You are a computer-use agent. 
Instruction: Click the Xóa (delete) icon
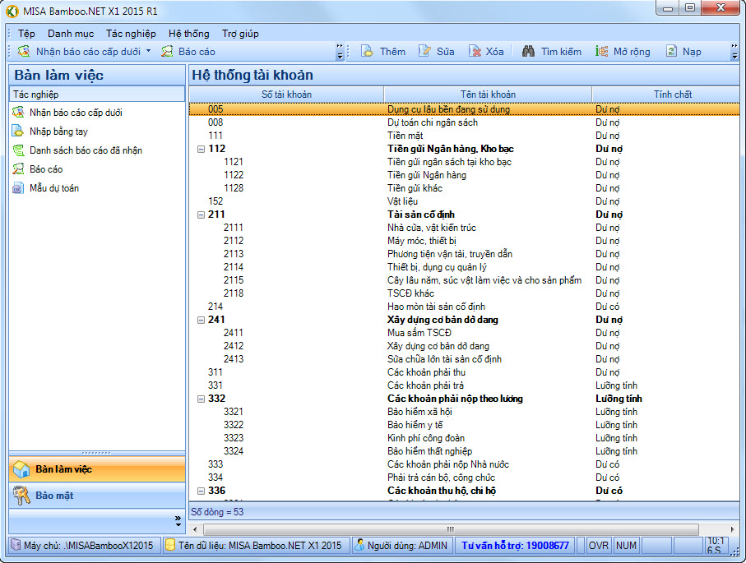[475, 51]
